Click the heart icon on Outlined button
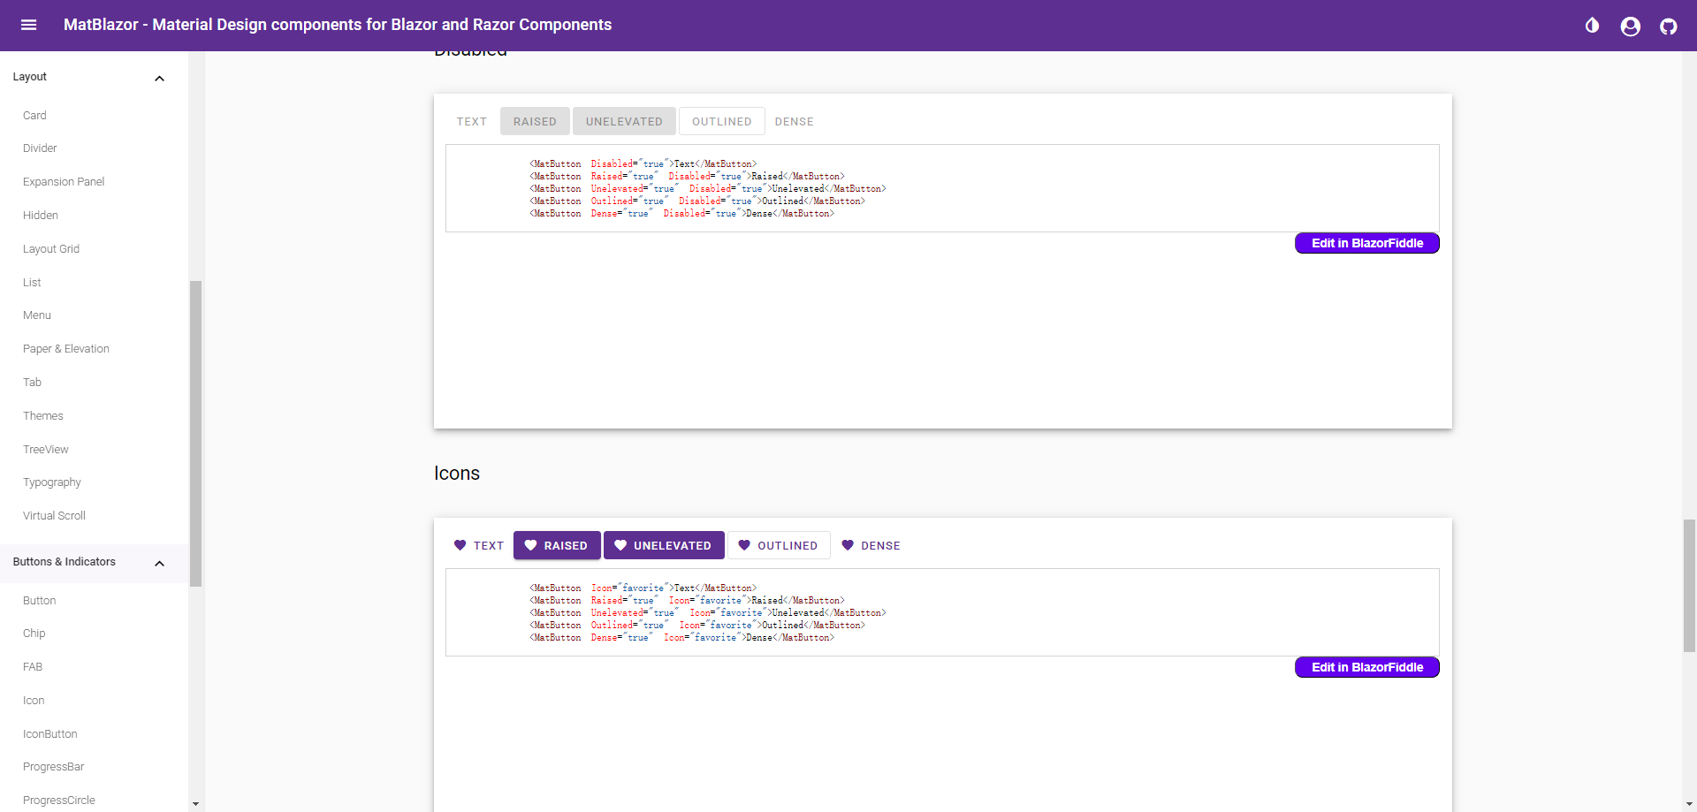The width and height of the screenshot is (1697, 812). pos(744,546)
